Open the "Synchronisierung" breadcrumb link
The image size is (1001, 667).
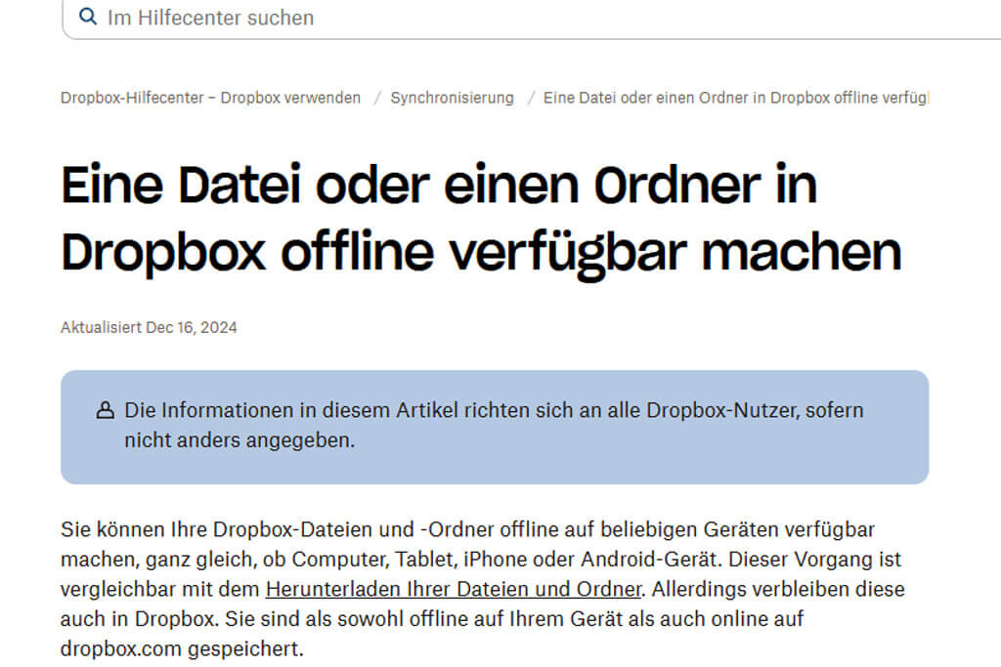pyautogui.click(x=452, y=98)
